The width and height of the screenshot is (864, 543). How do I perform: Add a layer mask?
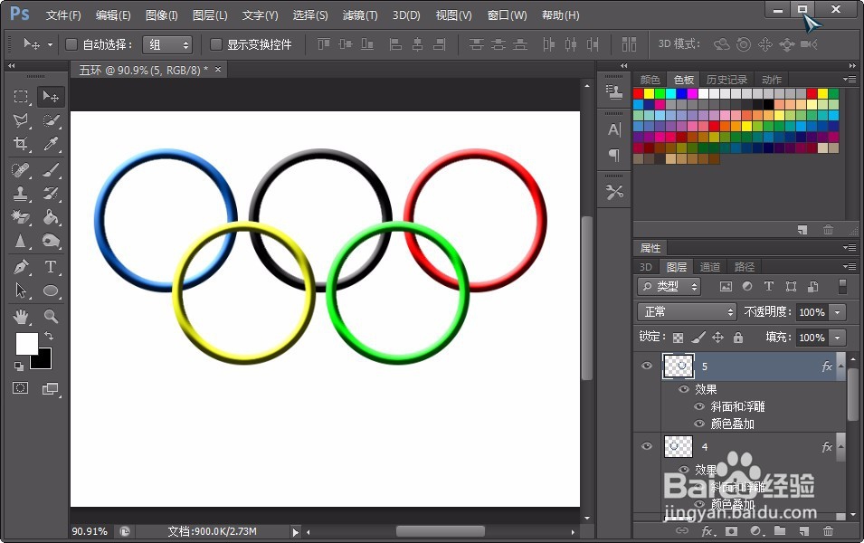point(731,531)
